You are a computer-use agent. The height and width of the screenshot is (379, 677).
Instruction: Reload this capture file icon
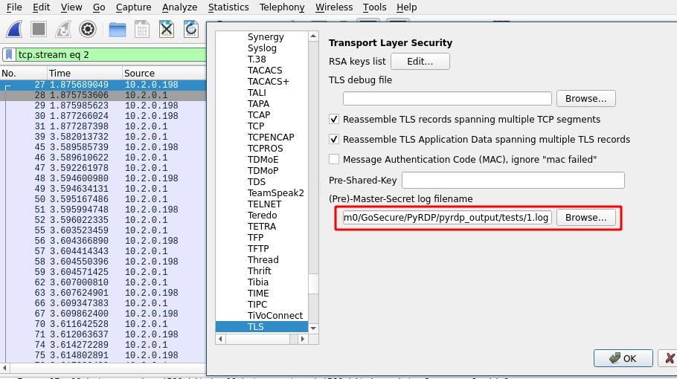[191, 29]
